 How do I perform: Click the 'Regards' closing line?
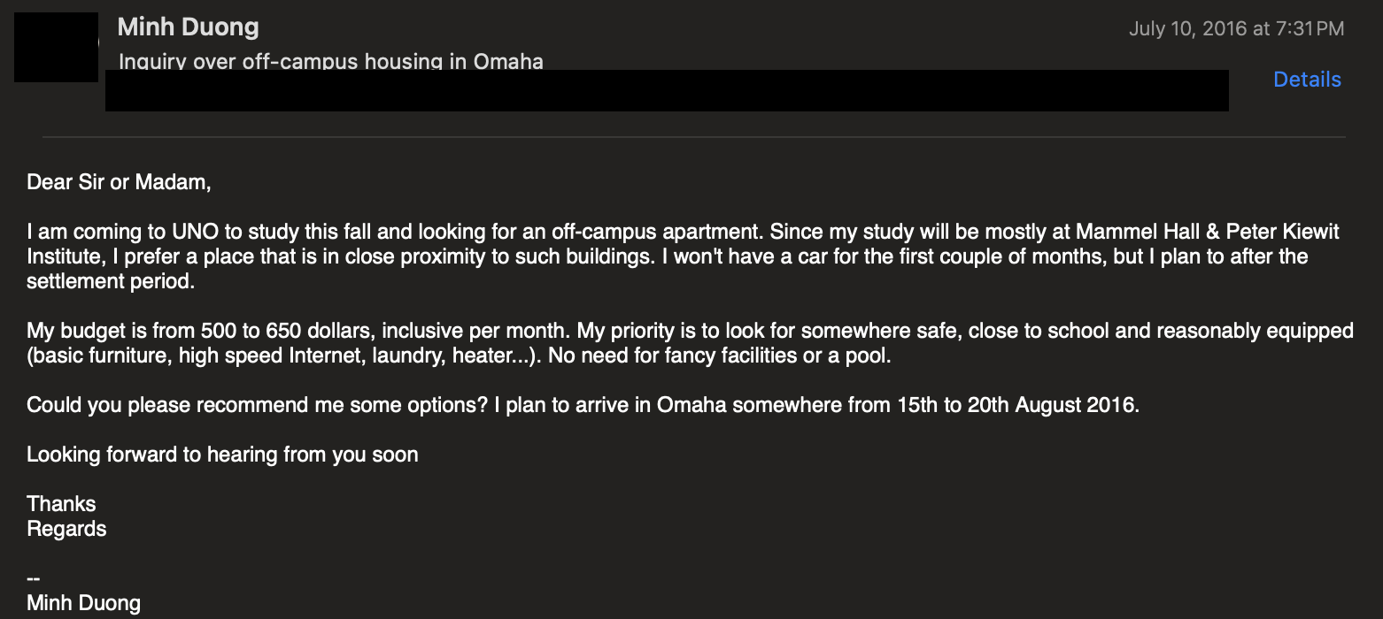66,529
